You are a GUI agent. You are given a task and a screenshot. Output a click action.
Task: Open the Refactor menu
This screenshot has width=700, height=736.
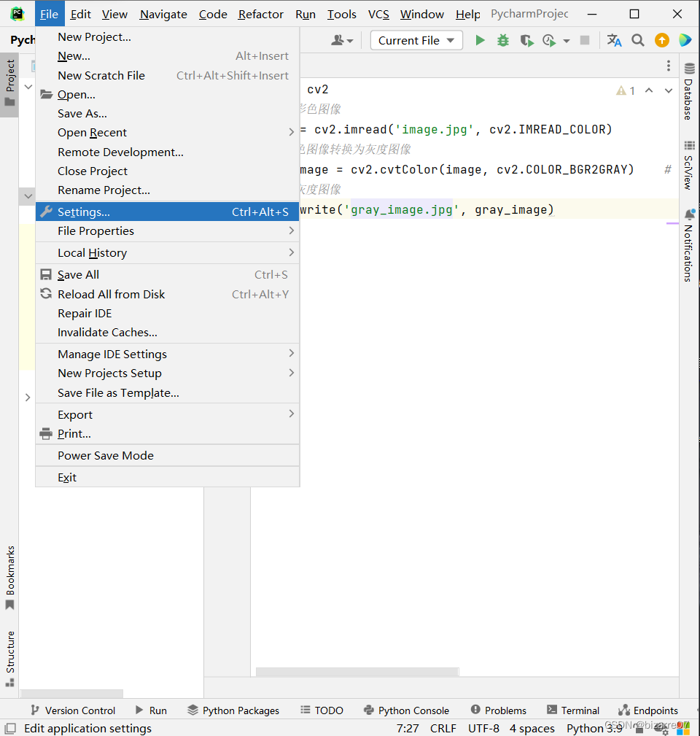point(261,15)
